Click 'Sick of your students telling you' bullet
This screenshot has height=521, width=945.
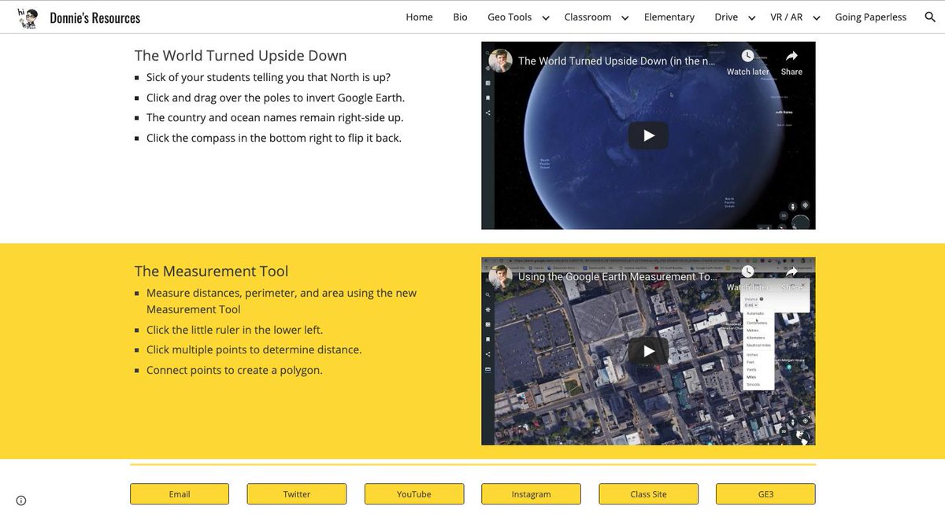[269, 77]
